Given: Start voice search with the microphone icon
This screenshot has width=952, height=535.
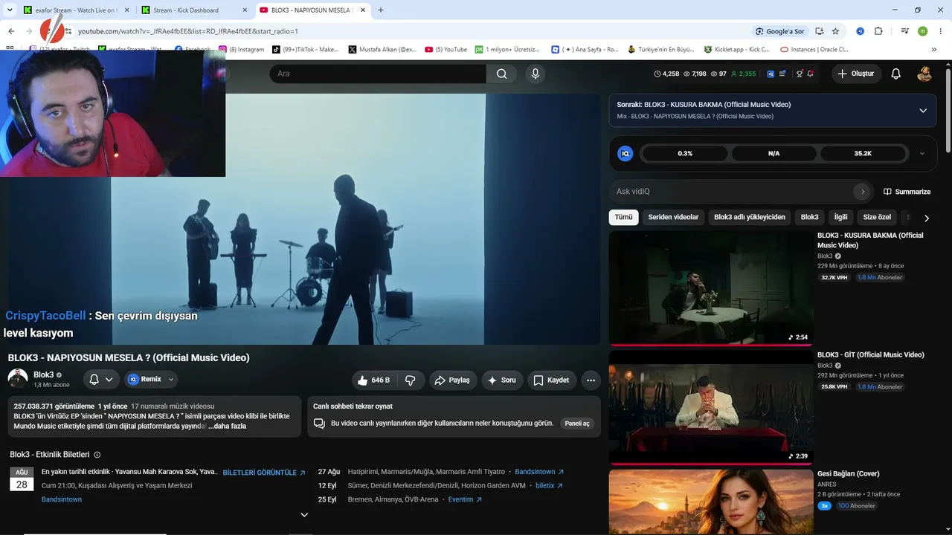Looking at the screenshot, I should (535, 74).
